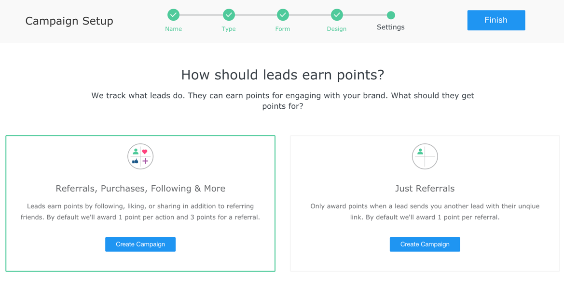Click the multi-action circle icon with heart
Image resolution: width=564 pixels, height=295 pixels.
click(140, 156)
